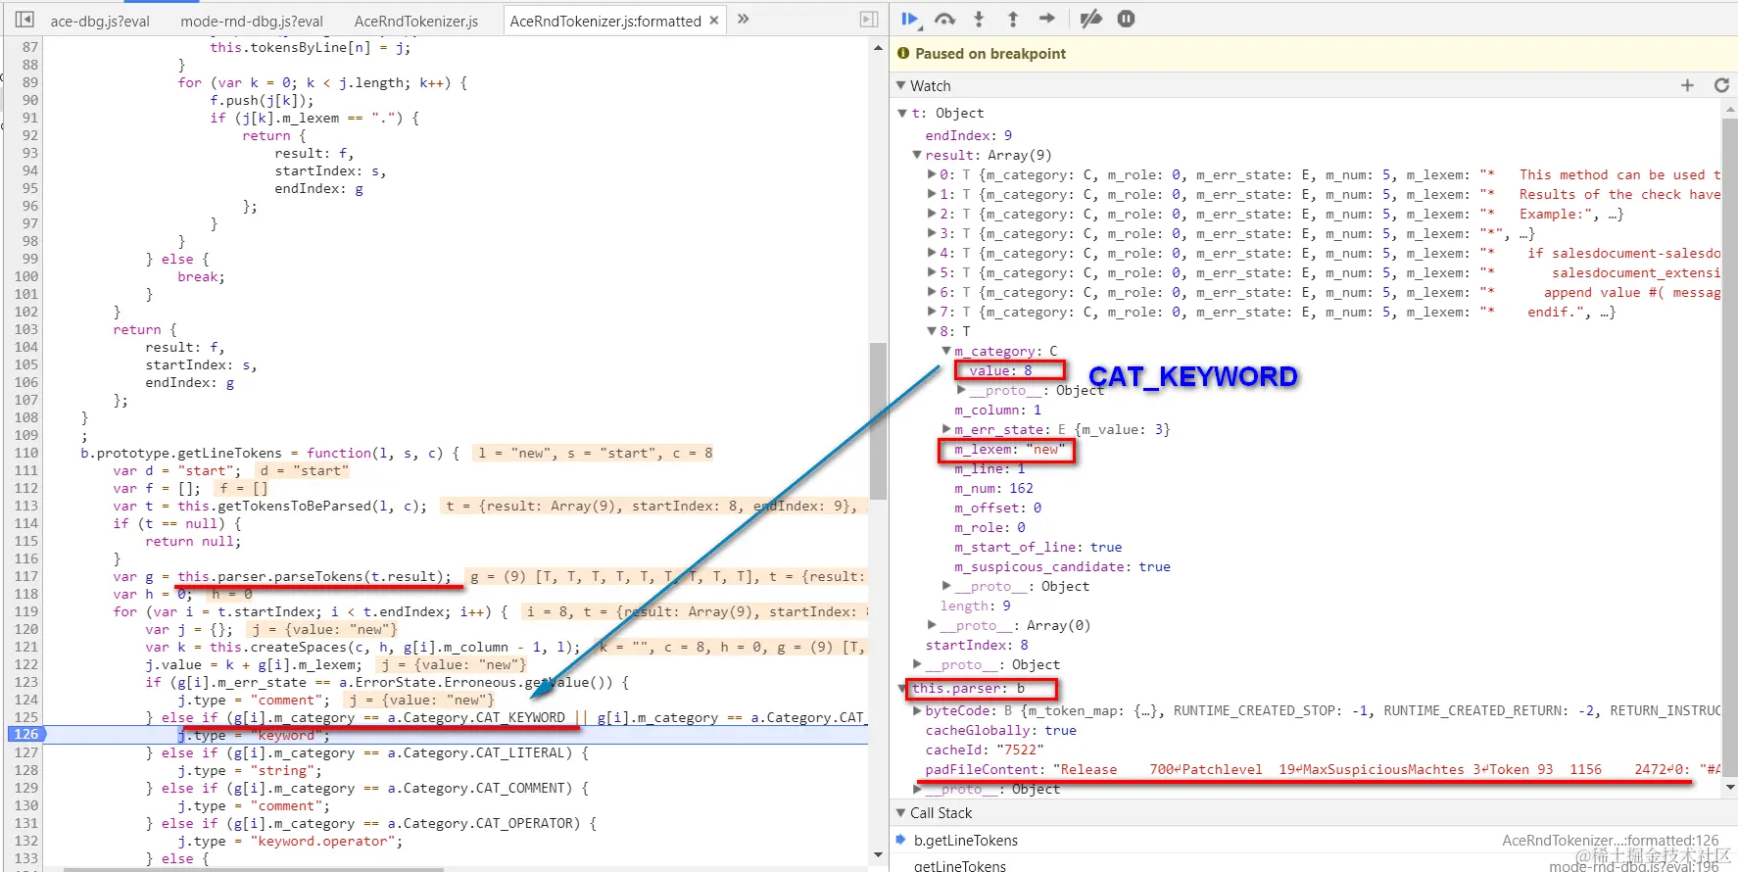Click the cacheGlobally: true property
The image size is (1738, 872).
(1000, 730)
